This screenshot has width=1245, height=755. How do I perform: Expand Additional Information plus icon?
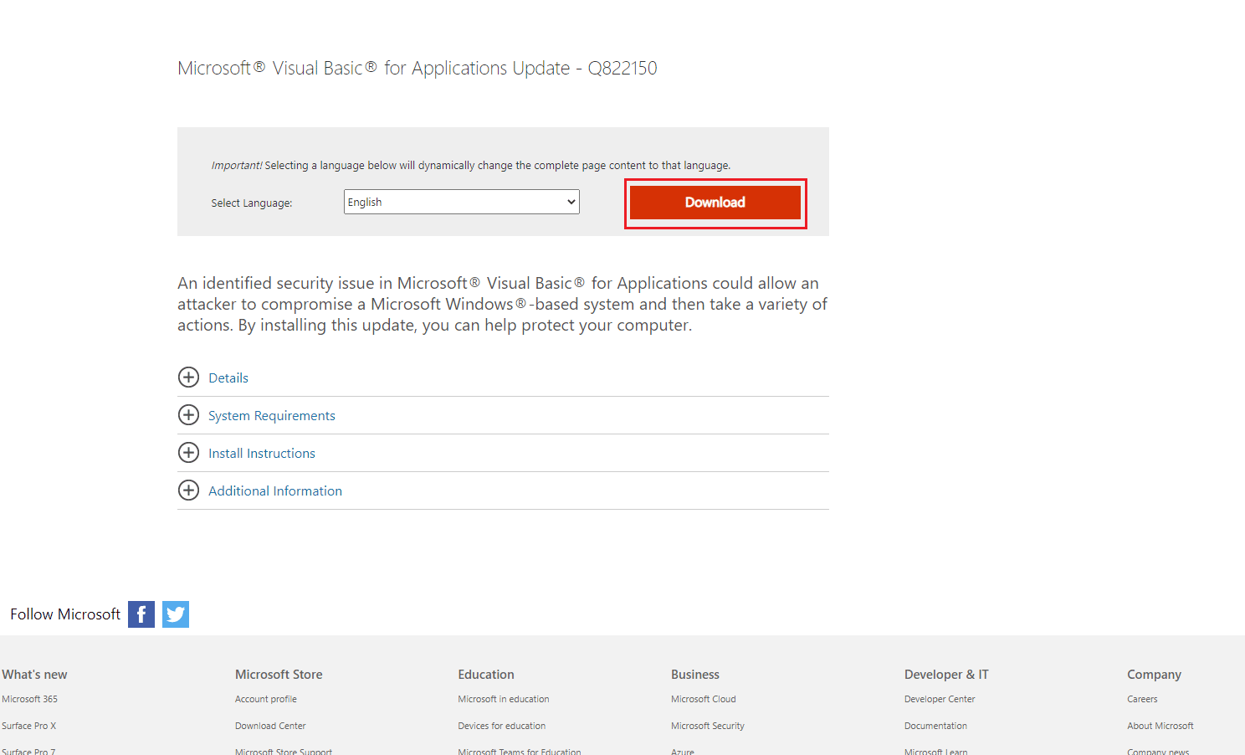click(x=189, y=490)
